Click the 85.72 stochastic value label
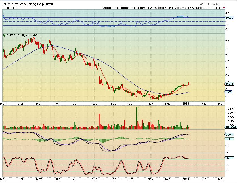Image resolution: width=237 pixels, height=183 pixels. pos(229,157)
